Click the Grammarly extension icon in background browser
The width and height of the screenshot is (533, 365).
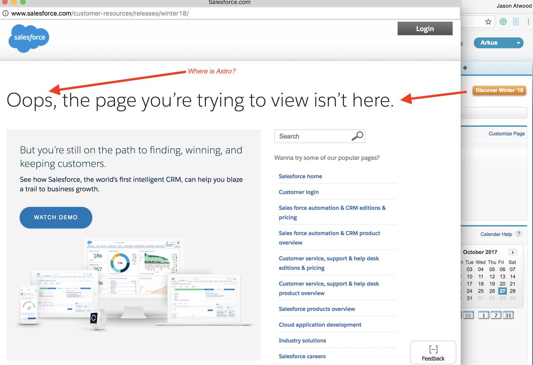(503, 21)
